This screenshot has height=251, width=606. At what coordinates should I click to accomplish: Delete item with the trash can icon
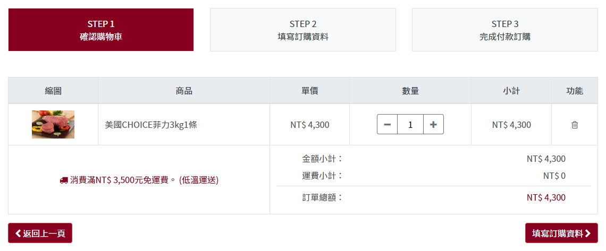point(574,125)
